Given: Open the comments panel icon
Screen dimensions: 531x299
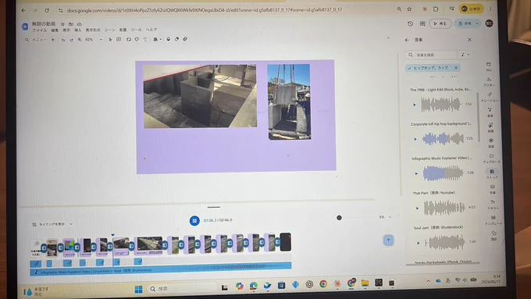Looking at the screenshot, I should tap(422, 23).
